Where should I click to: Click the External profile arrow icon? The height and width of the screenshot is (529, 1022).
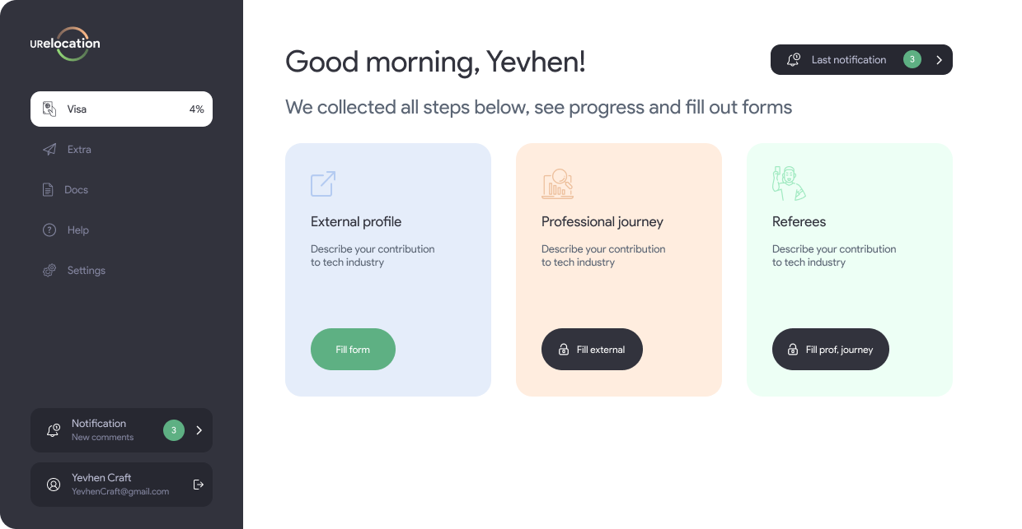pos(323,183)
